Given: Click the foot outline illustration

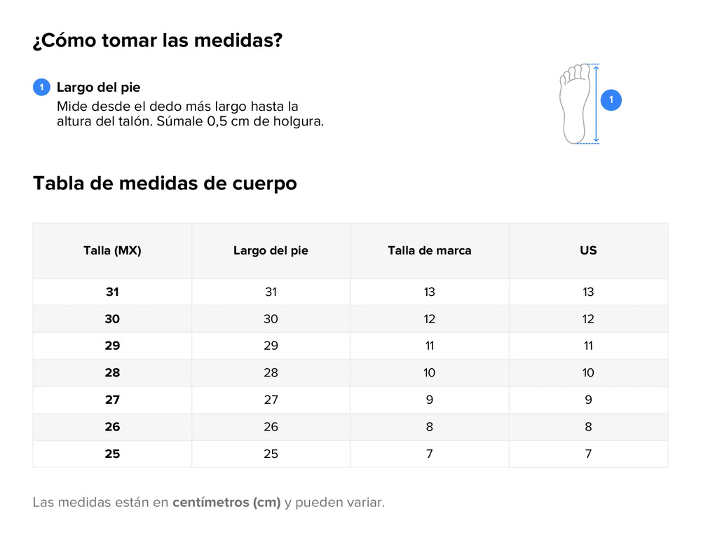Looking at the screenshot, I should [x=575, y=104].
